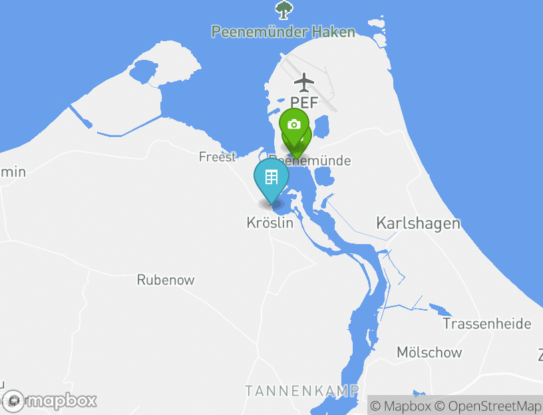The image size is (543, 415).
Task: Click the small lake west of Peenemünde airport
Action: point(143,71)
